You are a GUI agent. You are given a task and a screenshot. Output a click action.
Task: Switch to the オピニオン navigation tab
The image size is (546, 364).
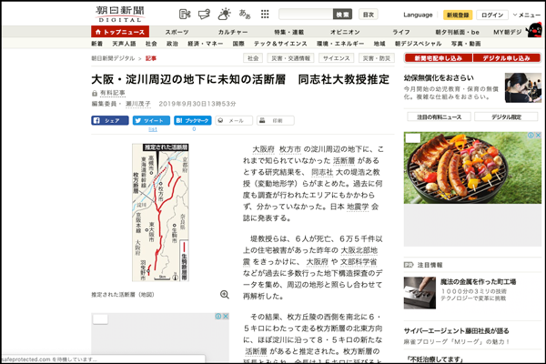343,32
